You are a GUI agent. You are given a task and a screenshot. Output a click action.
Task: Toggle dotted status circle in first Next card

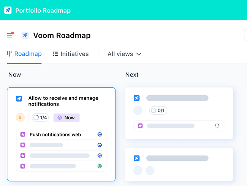point(217,126)
